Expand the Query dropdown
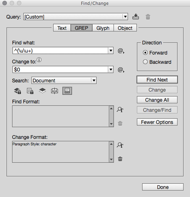 125,17
